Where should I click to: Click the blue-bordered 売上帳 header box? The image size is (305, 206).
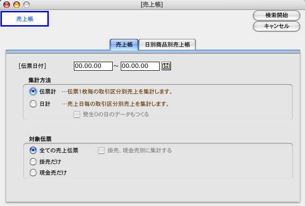25,19
